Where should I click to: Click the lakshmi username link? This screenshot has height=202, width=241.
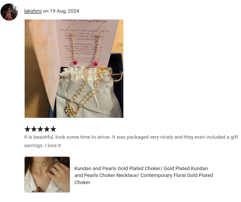(33, 11)
